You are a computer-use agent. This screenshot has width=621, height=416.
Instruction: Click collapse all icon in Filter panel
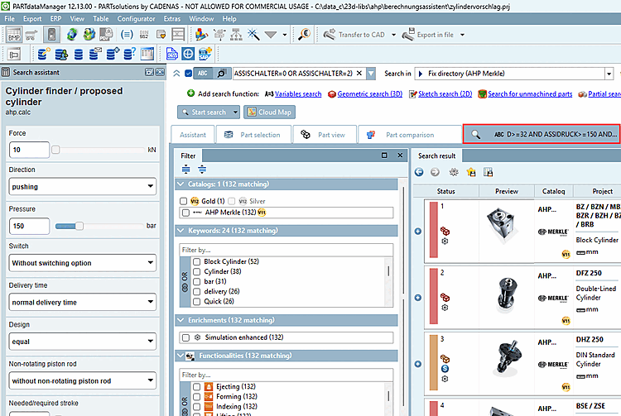pos(202,170)
